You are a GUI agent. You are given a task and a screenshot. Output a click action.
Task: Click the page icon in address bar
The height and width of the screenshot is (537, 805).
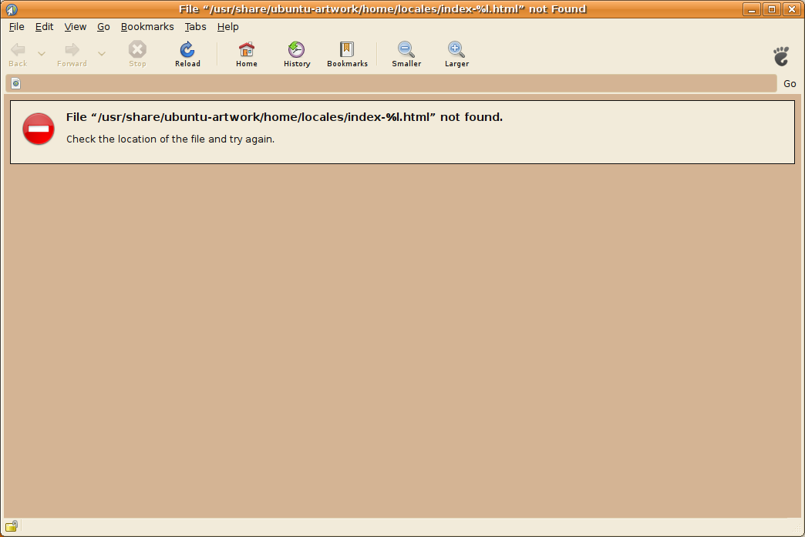click(x=16, y=84)
